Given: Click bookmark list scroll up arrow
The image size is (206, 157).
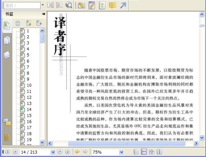Looking at the screenshot, I should [42, 31].
